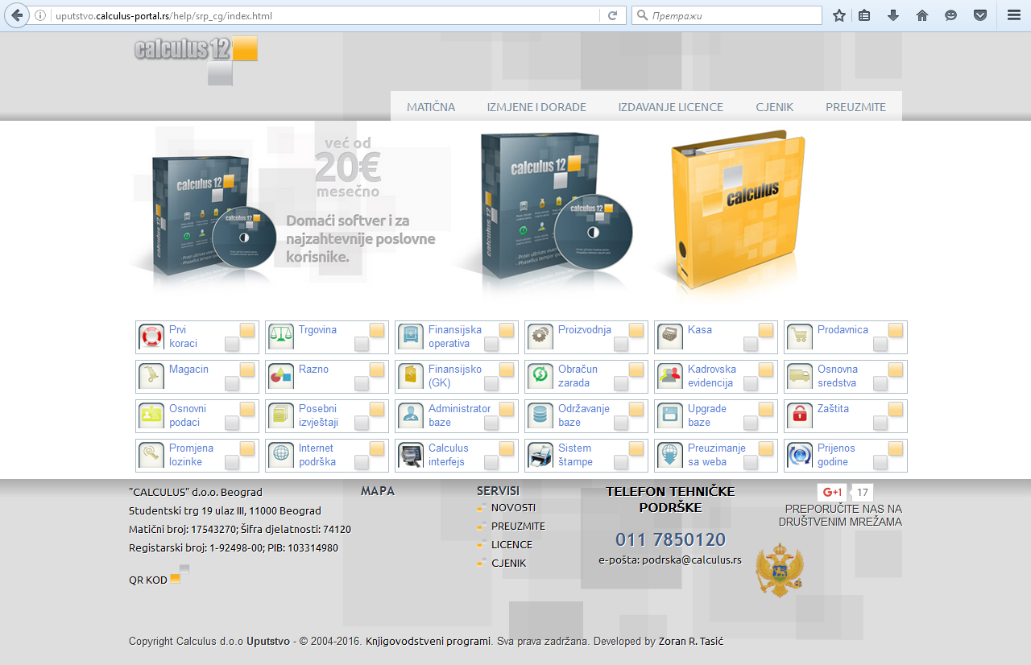Viewport: 1031px width, 665px height.
Task: Click the Obračun zarada green icon
Action: (540, 377)
